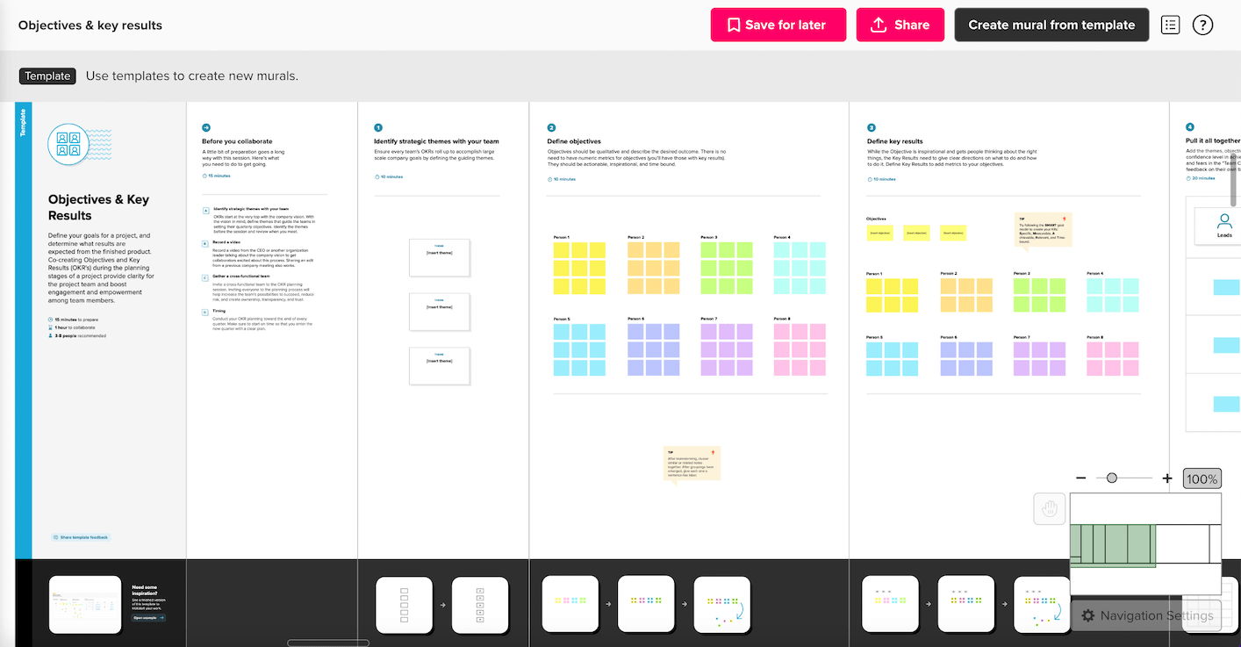
Task: Open the inspiration example thumbnail
Action: 85,605
